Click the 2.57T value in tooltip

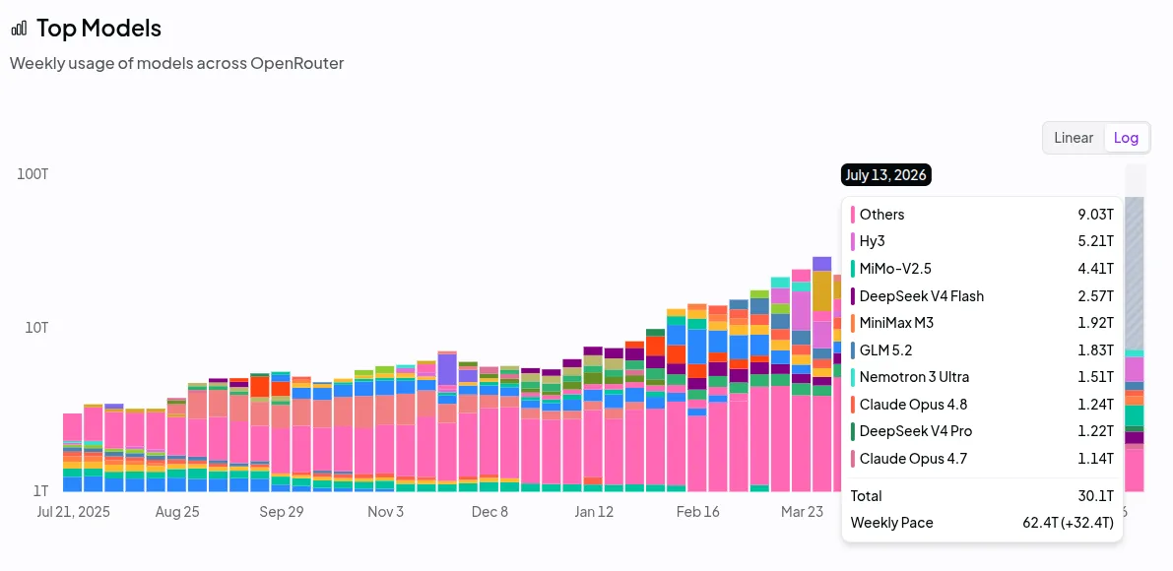point(1095,296)
